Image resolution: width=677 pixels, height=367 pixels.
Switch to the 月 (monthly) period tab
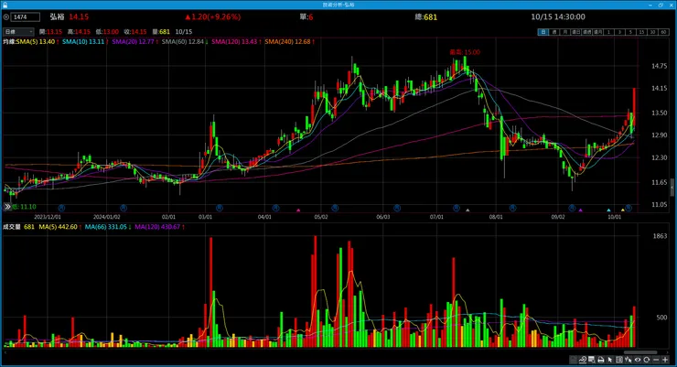point(565,32)
